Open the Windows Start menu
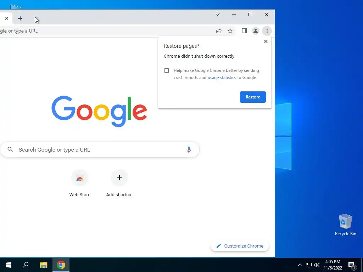The width and height of the screenshot is (363, 272). (9, 265)
